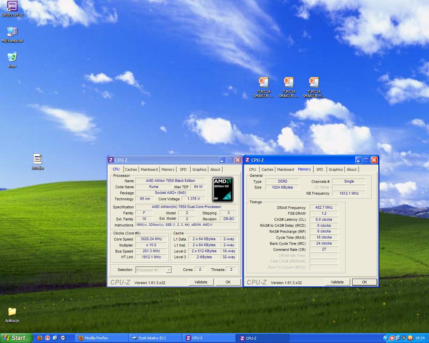This screenshot has width=429, height=343.
Task: Click the Z icon in the right CPU-Z title bar
Action: click(x=247, y=160)
